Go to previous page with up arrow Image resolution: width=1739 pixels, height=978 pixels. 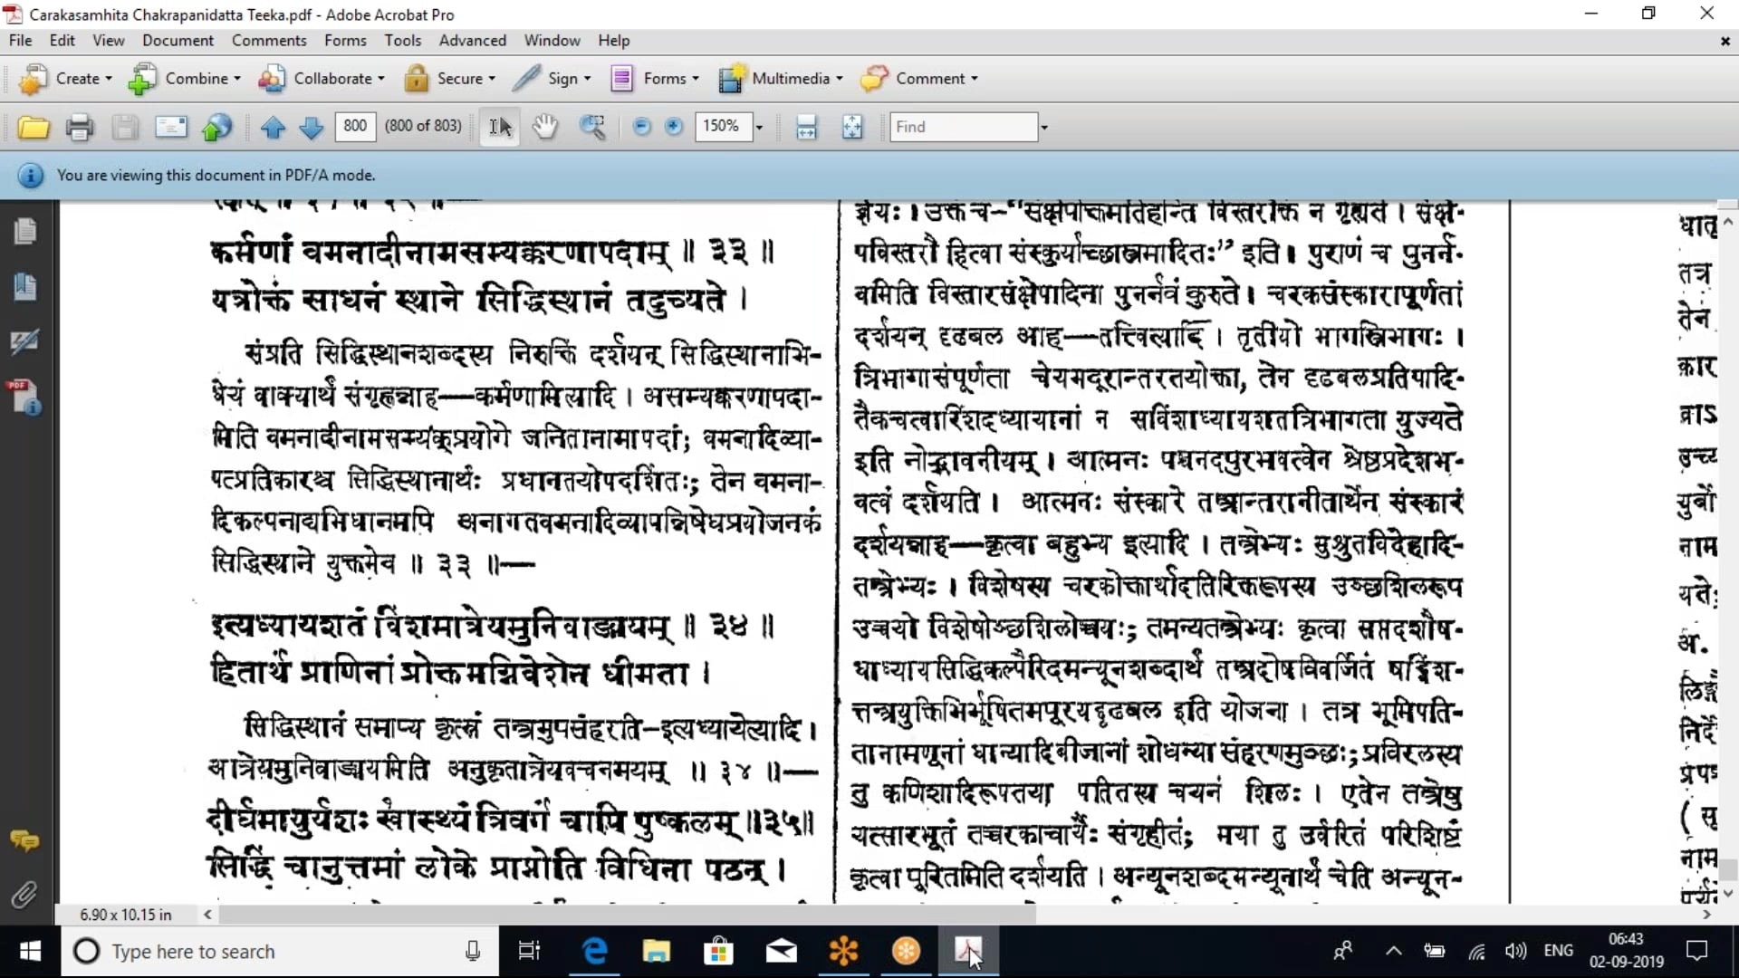(273, 128)
